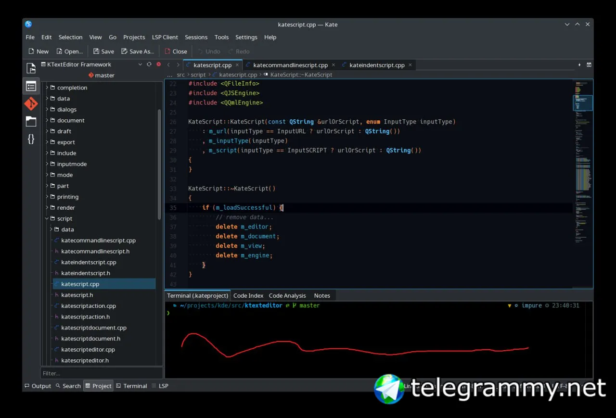Switch to the Code Analysis tab

(x=287, y=296)
